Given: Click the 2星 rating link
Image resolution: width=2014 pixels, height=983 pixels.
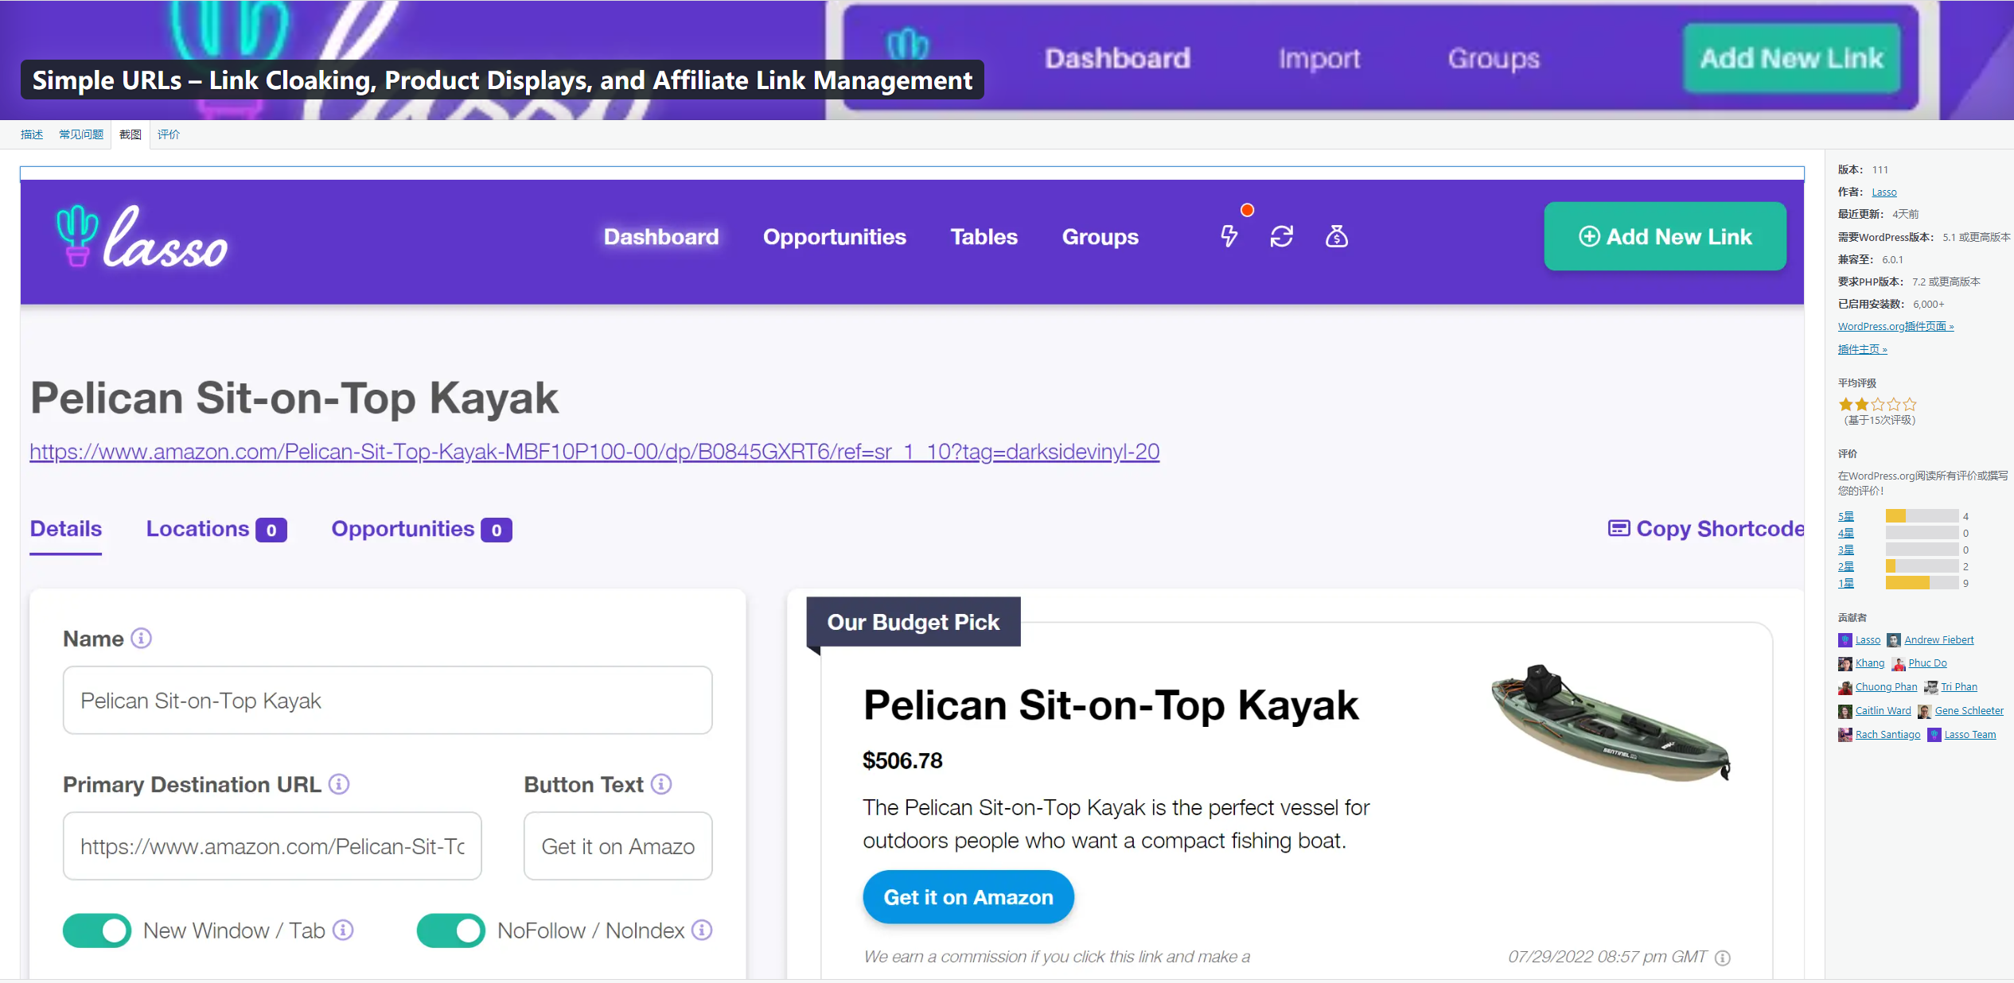Looking at the screenshot, I should point(1846,566).
